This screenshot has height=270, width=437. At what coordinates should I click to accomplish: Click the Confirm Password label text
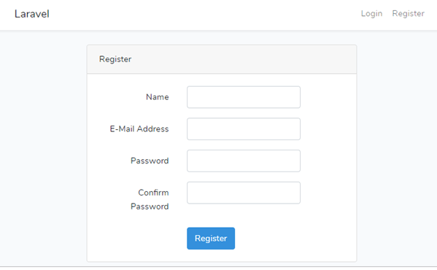(150, 199)
